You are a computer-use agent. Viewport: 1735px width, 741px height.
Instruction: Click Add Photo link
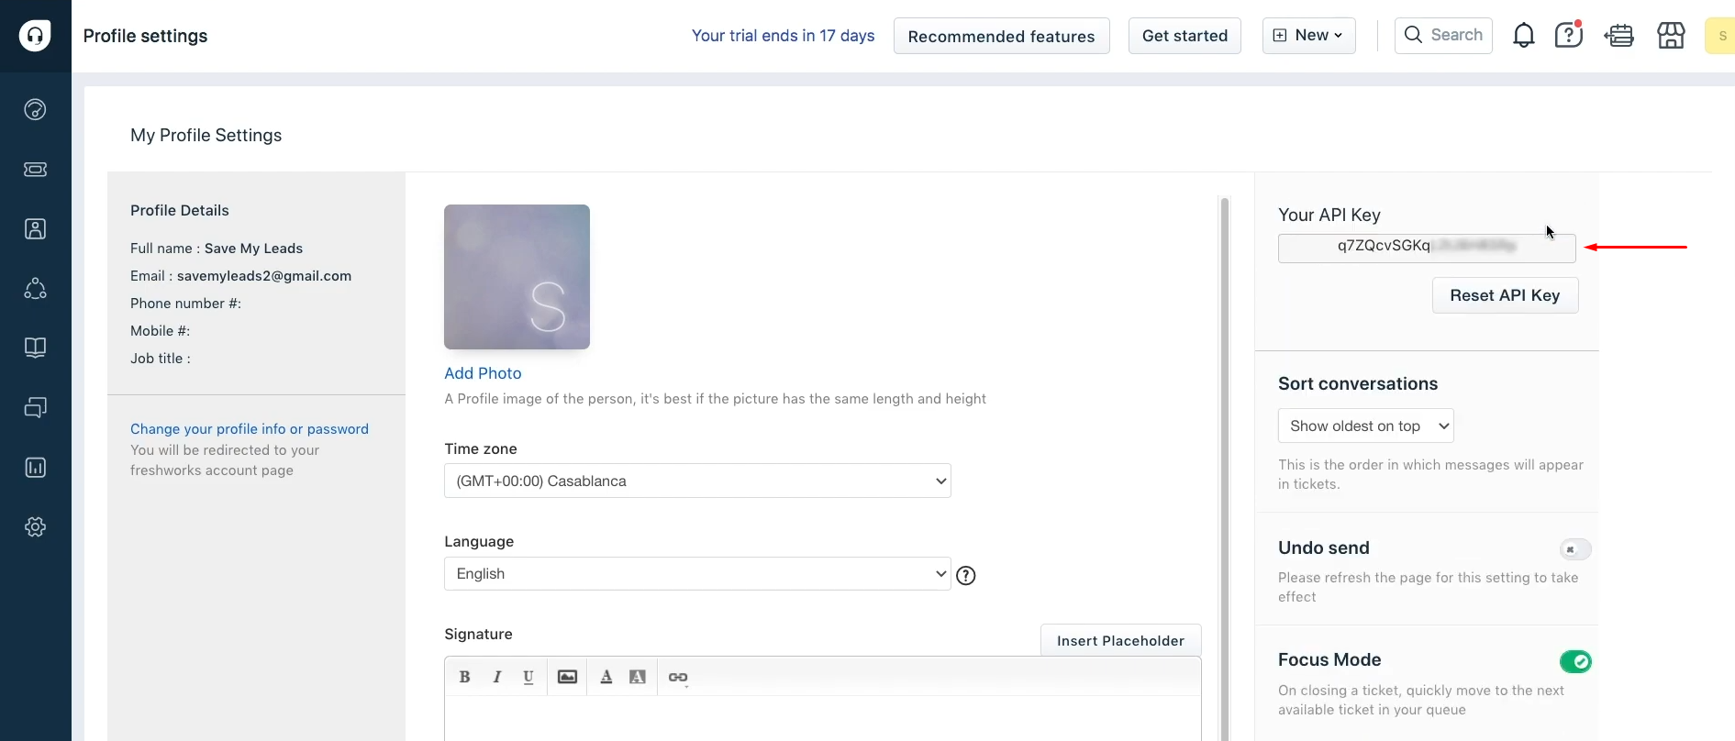(x=483, y=373)
